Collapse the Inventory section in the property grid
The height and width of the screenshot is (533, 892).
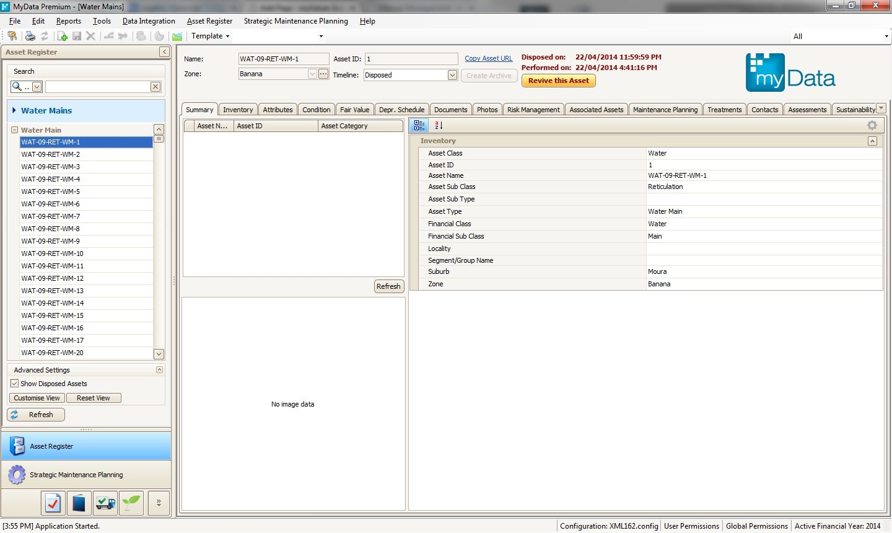872,141
